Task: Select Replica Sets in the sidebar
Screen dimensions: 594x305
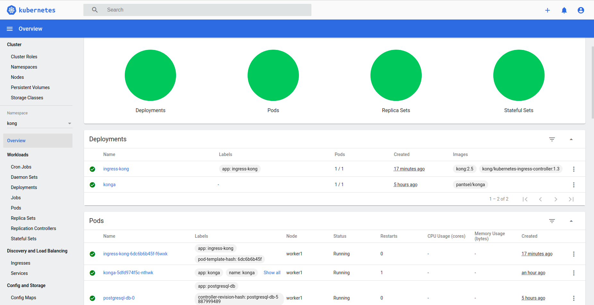Action: click(23, 218)
